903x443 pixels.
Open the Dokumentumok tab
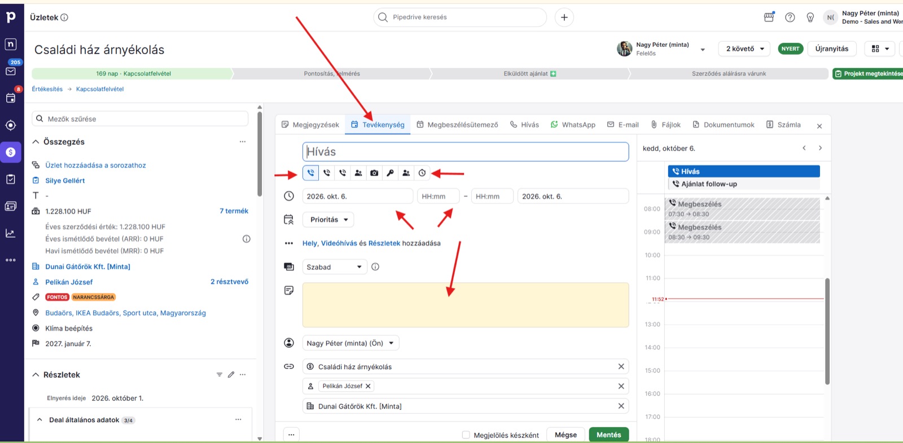click(x=723, y=125)
